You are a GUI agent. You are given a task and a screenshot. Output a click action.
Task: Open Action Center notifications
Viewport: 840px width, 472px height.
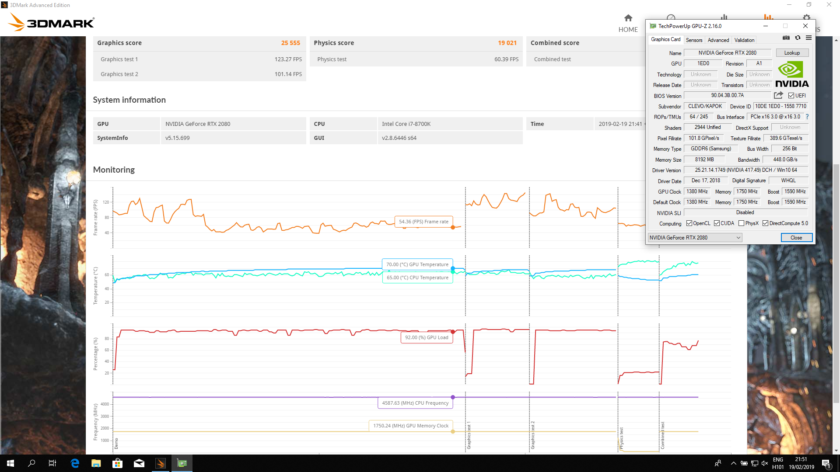point(826,463)
